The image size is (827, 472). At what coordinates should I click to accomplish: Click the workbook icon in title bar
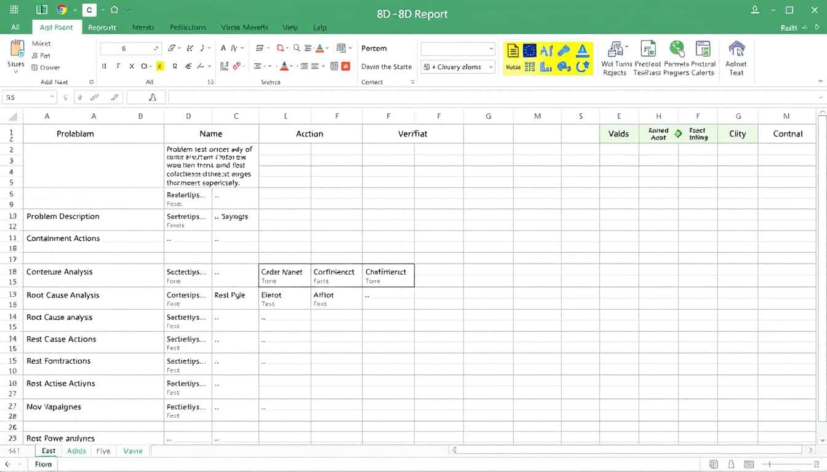pyautogui.click(x=42, y=10)
